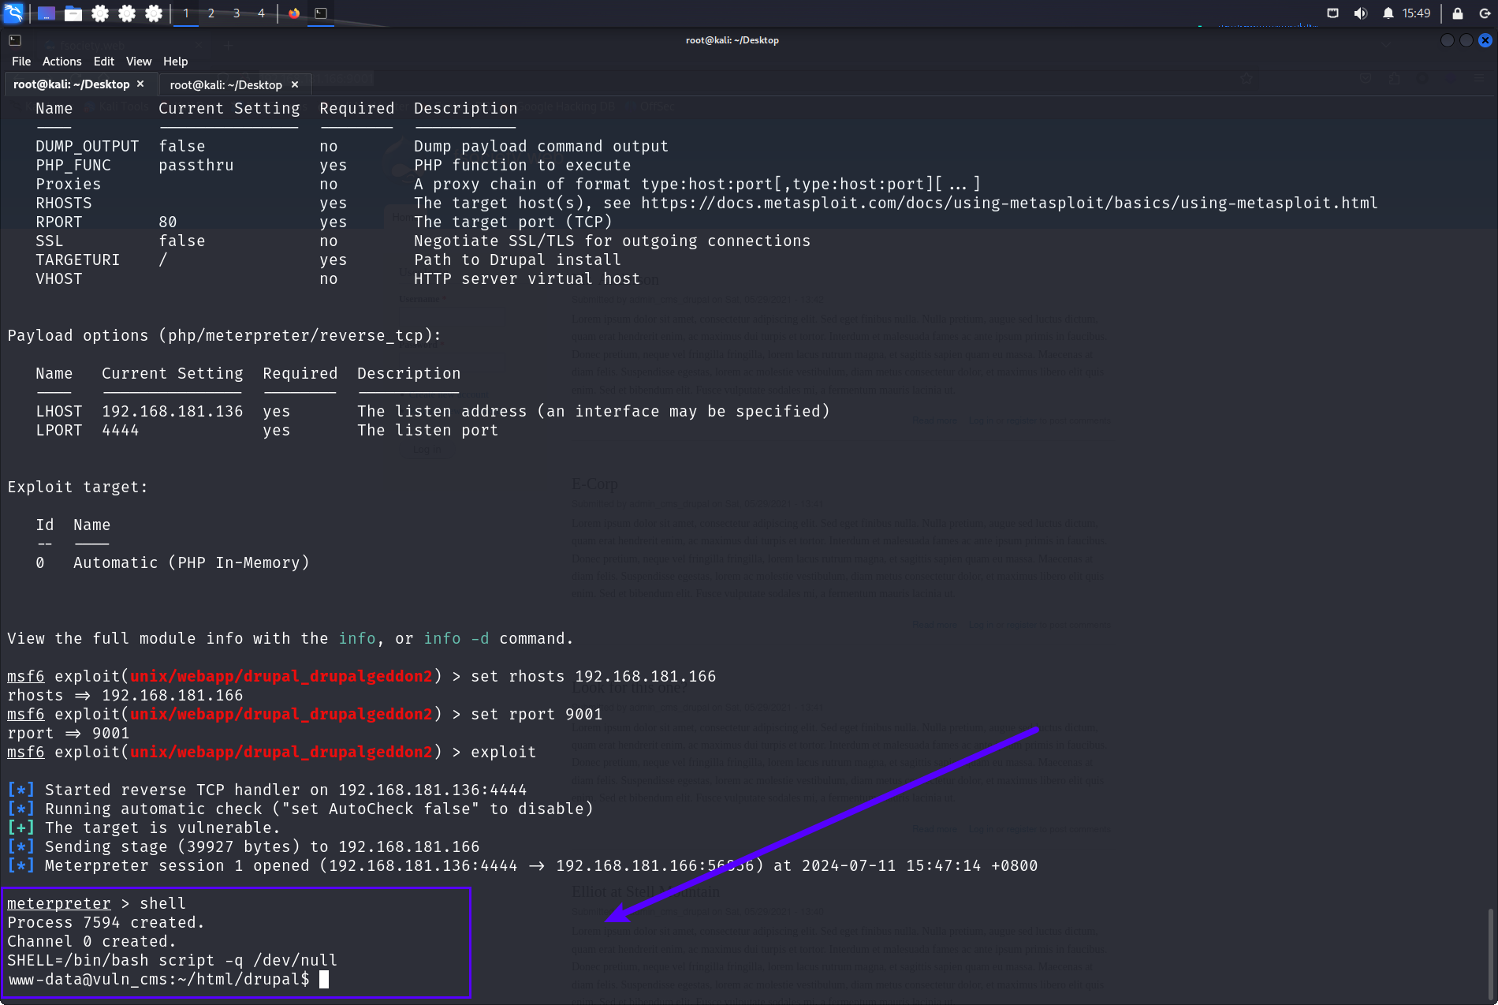
Task: Open the notifications bell
Action: (1388, 13)
